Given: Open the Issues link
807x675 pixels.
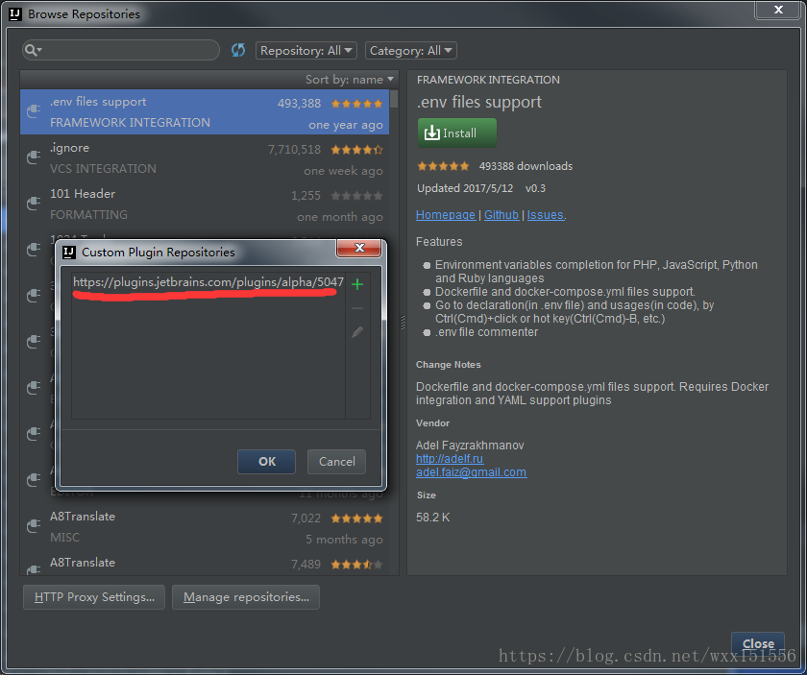Looking at the screenshot, I should coord(546,214).
